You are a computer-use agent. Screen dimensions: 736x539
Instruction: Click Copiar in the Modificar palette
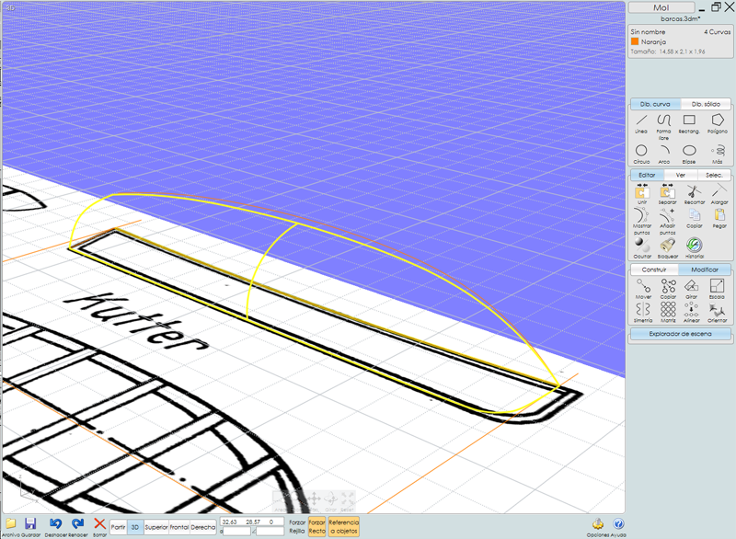click(x=668, y=289)
